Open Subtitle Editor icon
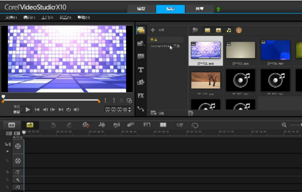Viewport: 302px width, 192px height. click(x=147, y=125)
